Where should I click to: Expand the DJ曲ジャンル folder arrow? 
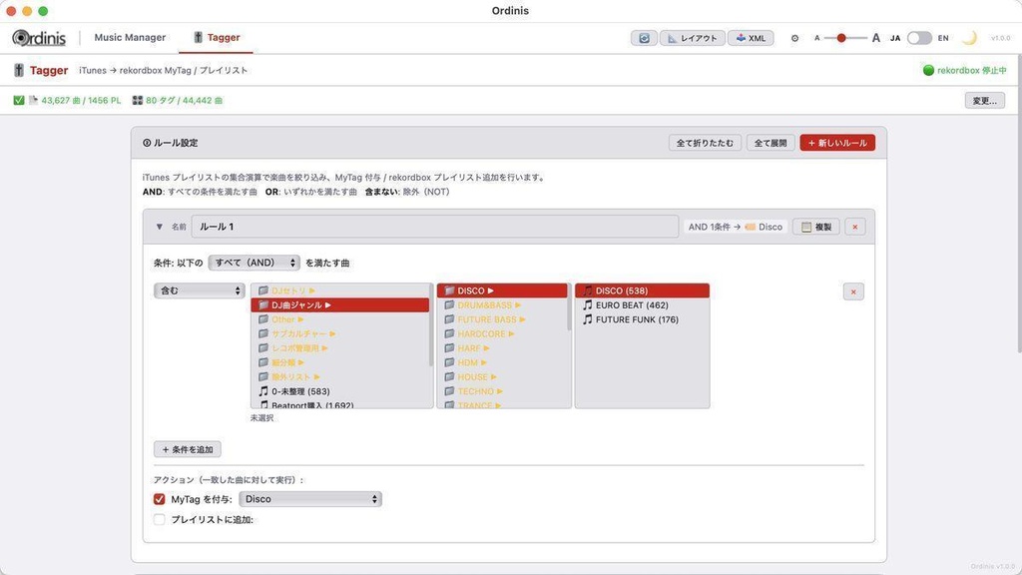click(x=327, y=305)
